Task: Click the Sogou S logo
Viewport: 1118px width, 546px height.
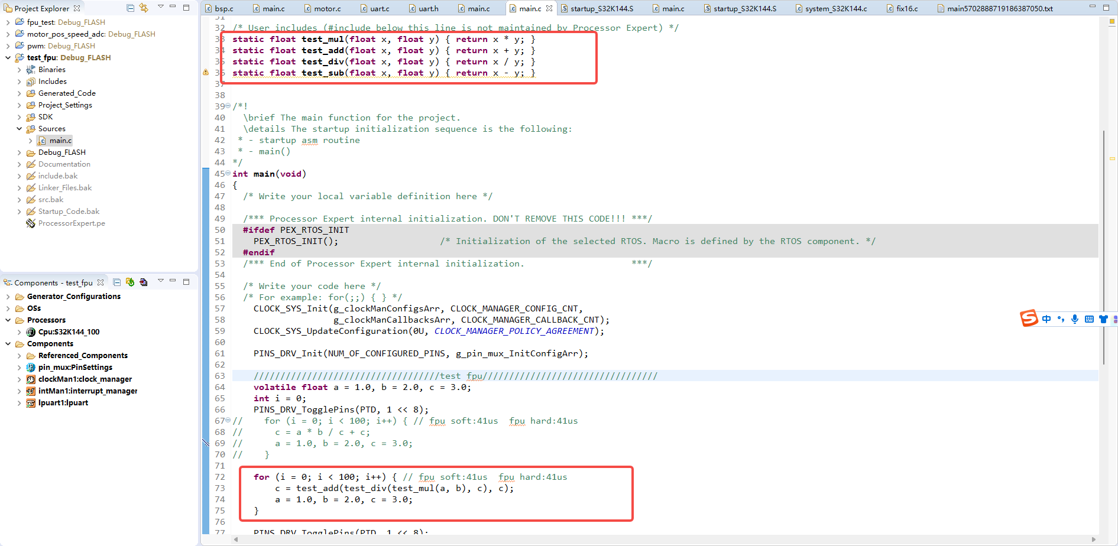Action: [1029, 318]
